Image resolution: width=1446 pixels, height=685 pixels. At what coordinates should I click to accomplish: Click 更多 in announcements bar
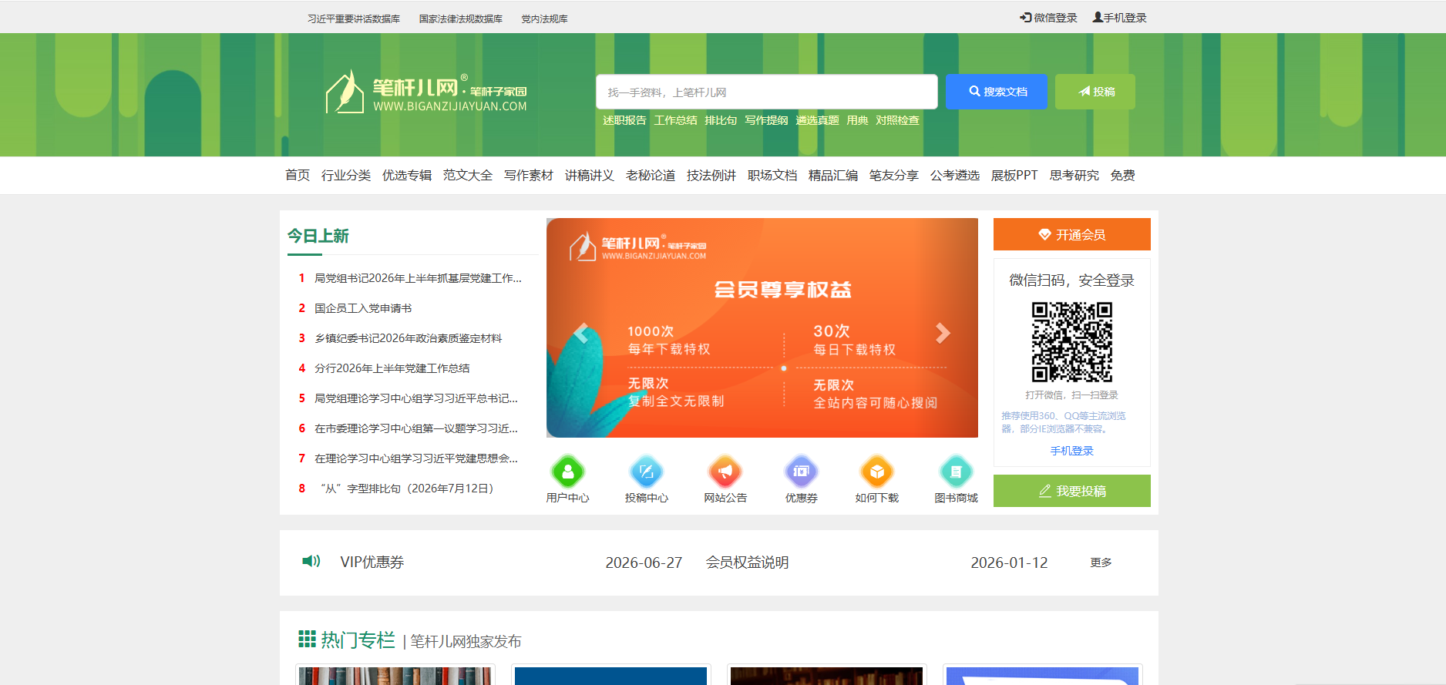tap(1101, 562)
